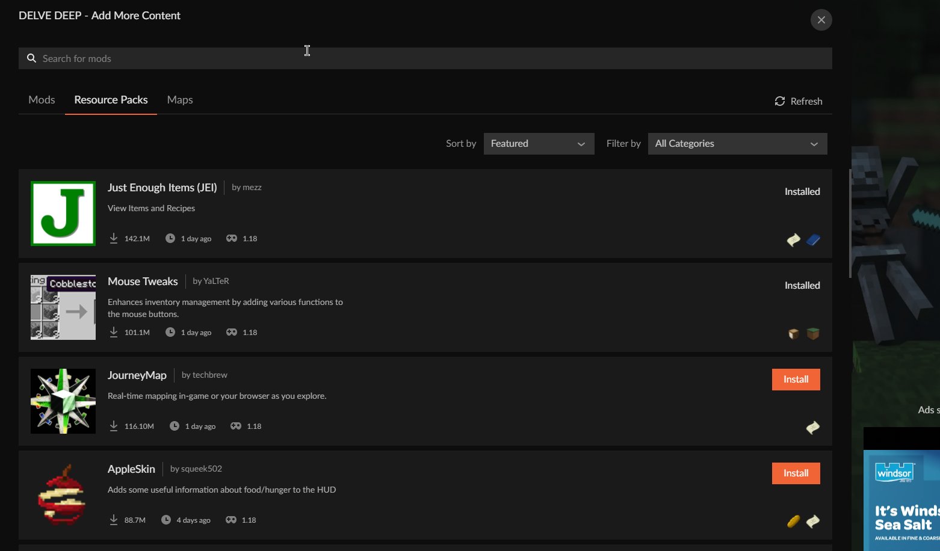940x551 pixels.
Task: Click the Mouse Tweaks cobblestone thumbnail
Action: tap(63, 307)
